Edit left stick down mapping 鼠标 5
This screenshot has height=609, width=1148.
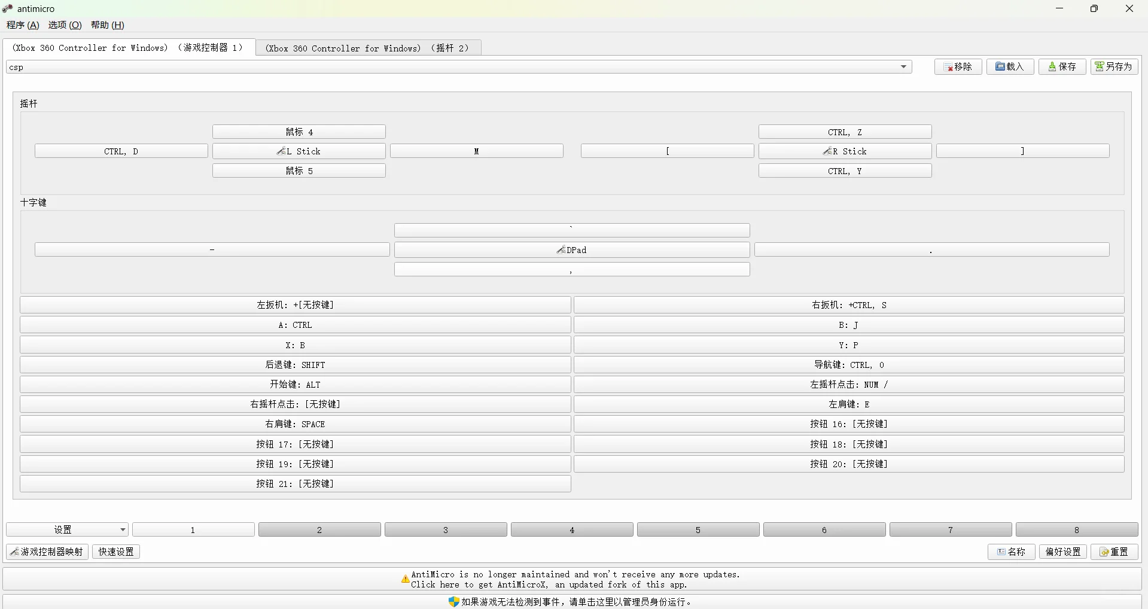[x=299, y=171]
